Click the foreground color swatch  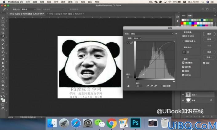pyautogui.click(x=2, y=99)
